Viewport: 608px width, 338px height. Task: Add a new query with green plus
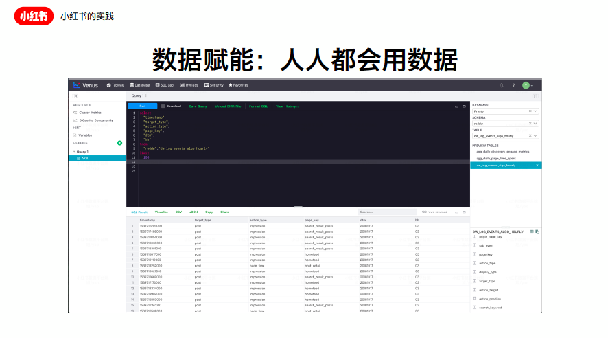point(120,143)
